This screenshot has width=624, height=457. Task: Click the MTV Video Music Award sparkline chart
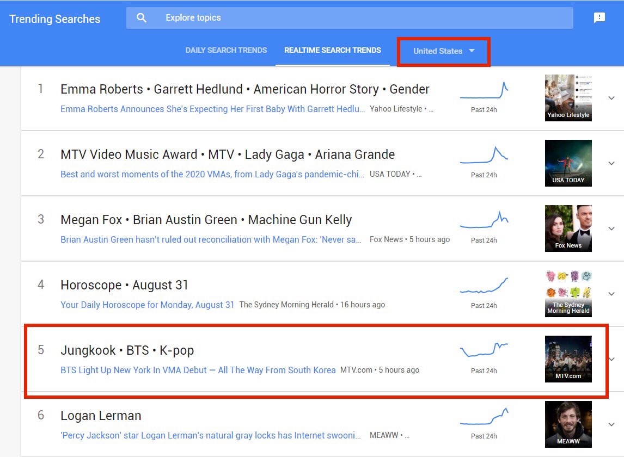tap(484, 155)
